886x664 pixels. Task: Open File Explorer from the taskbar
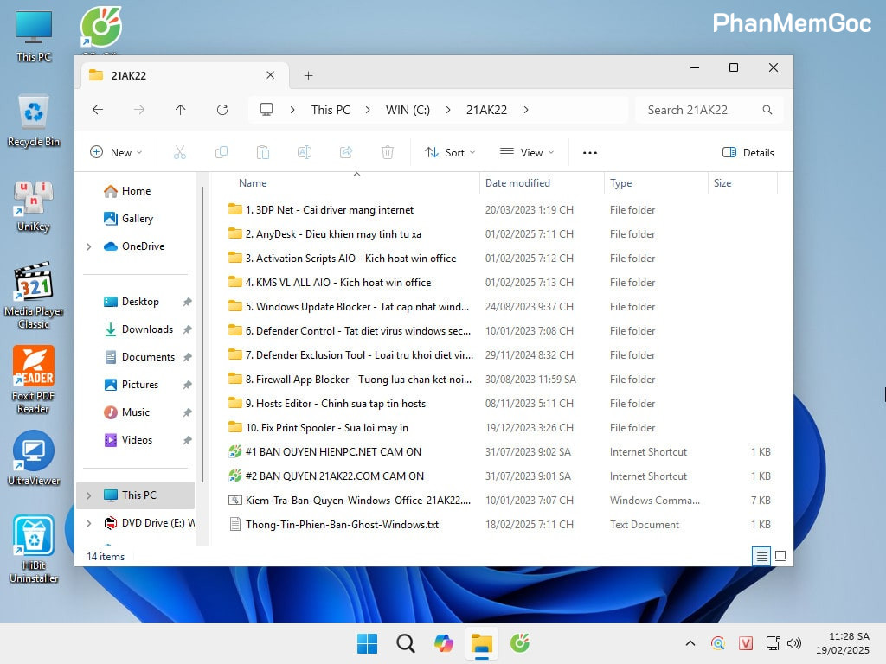(482, 643)
